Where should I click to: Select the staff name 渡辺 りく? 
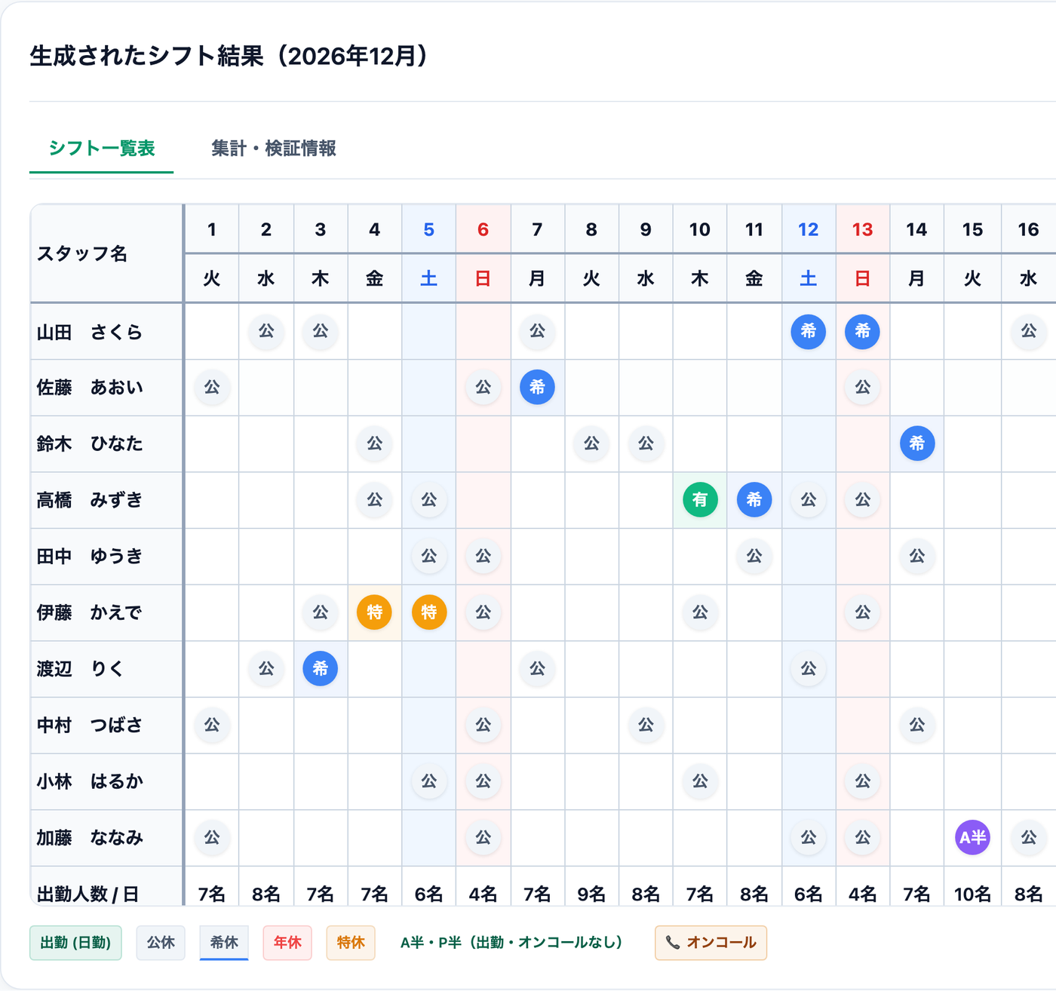(80, 669)
